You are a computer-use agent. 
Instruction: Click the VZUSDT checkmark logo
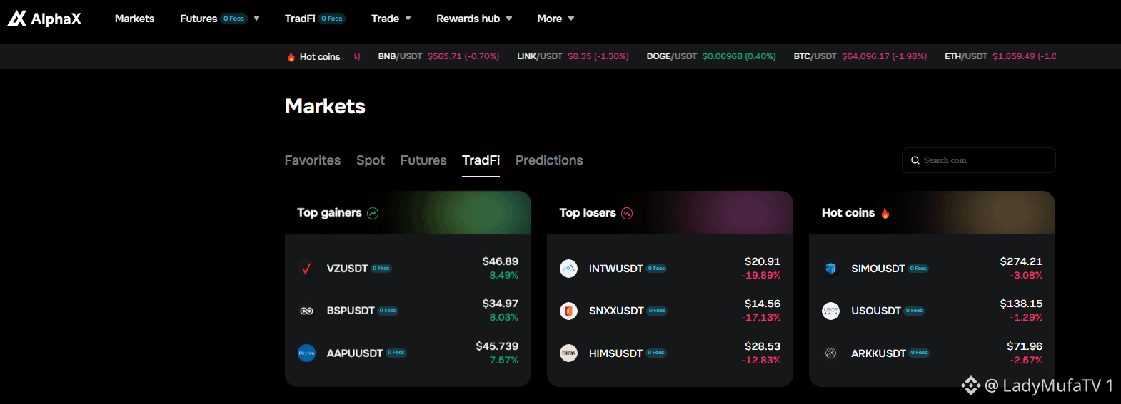[307, 269]
